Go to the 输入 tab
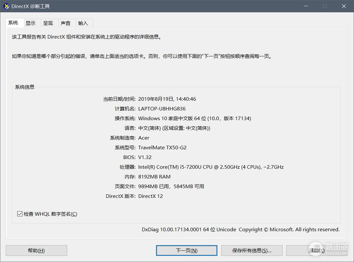 83,23
